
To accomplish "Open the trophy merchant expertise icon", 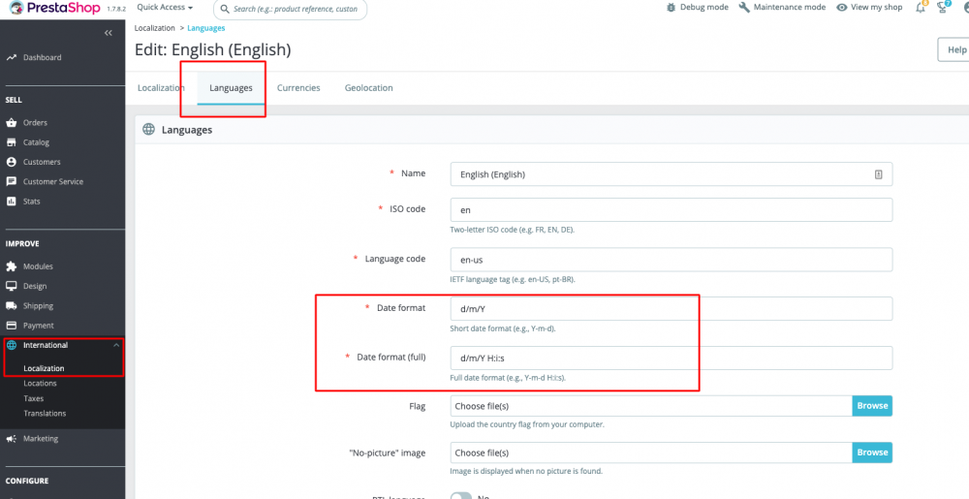I will click(x=944, y=8).
